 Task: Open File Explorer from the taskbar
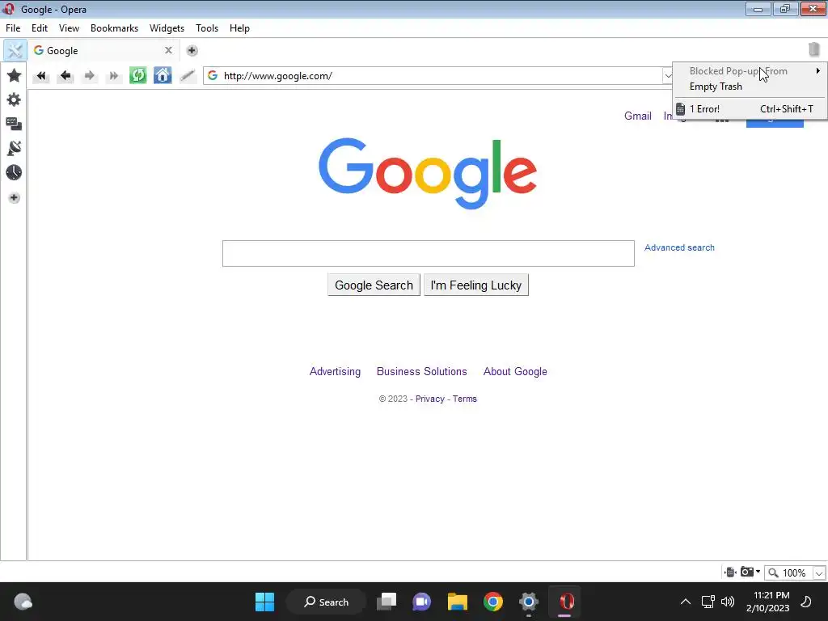coord(458,602)
